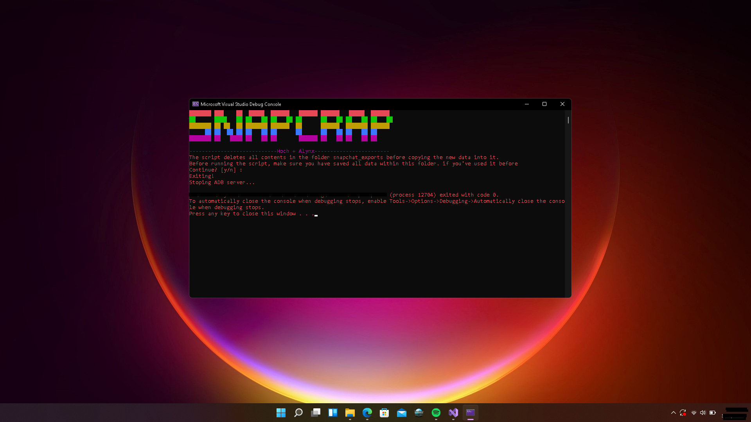Screen dimensions: 751x422
Task: Click the sync update tray icon
Action: [683, 413]
